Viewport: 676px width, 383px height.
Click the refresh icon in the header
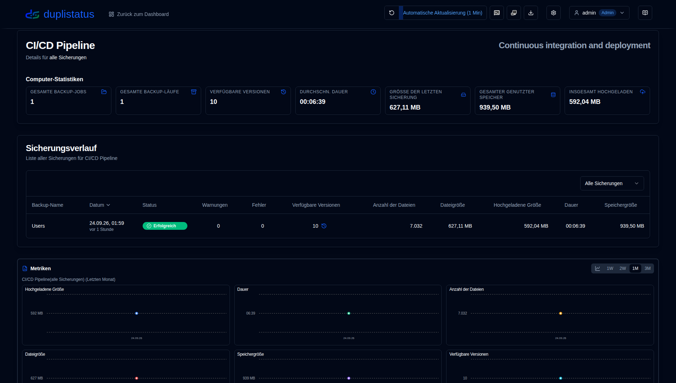coord(392,13)
